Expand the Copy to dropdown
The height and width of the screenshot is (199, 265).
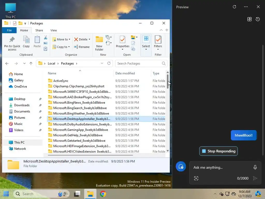coord(69,47)
